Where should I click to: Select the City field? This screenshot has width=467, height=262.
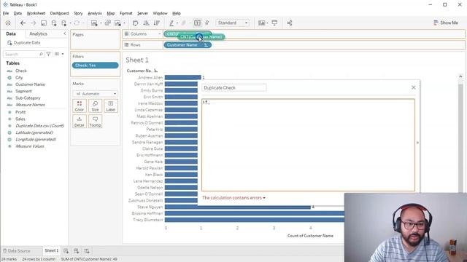[x=19, y=78]
